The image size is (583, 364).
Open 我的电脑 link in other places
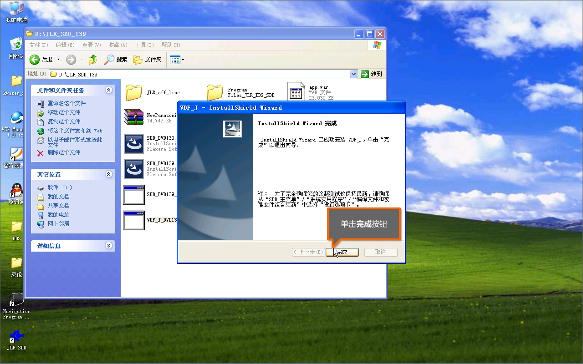tap(58, 215)
